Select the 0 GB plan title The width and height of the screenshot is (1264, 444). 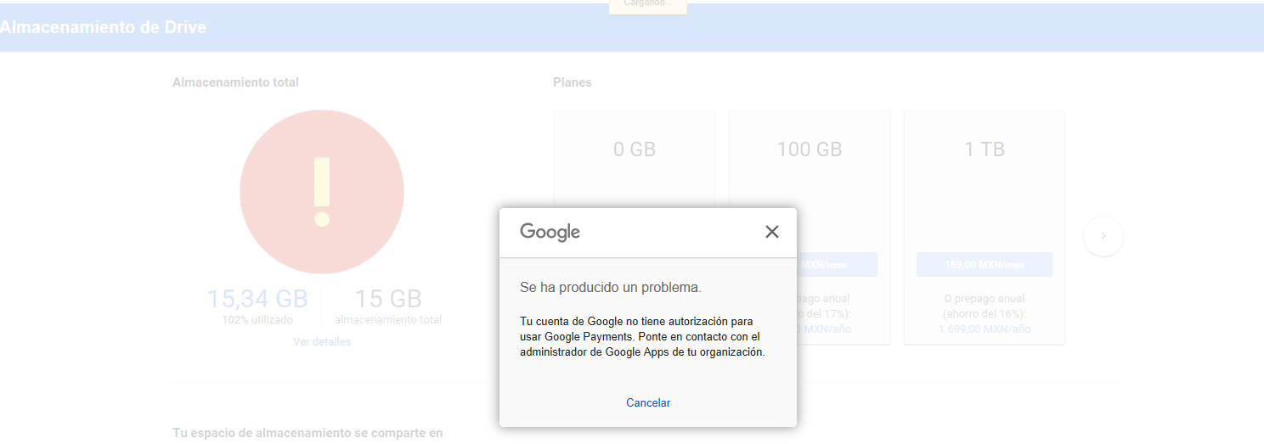[635, 150]
